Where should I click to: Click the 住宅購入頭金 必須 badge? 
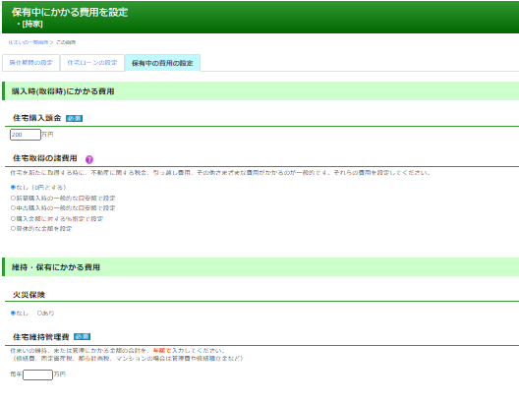point(74,118)
